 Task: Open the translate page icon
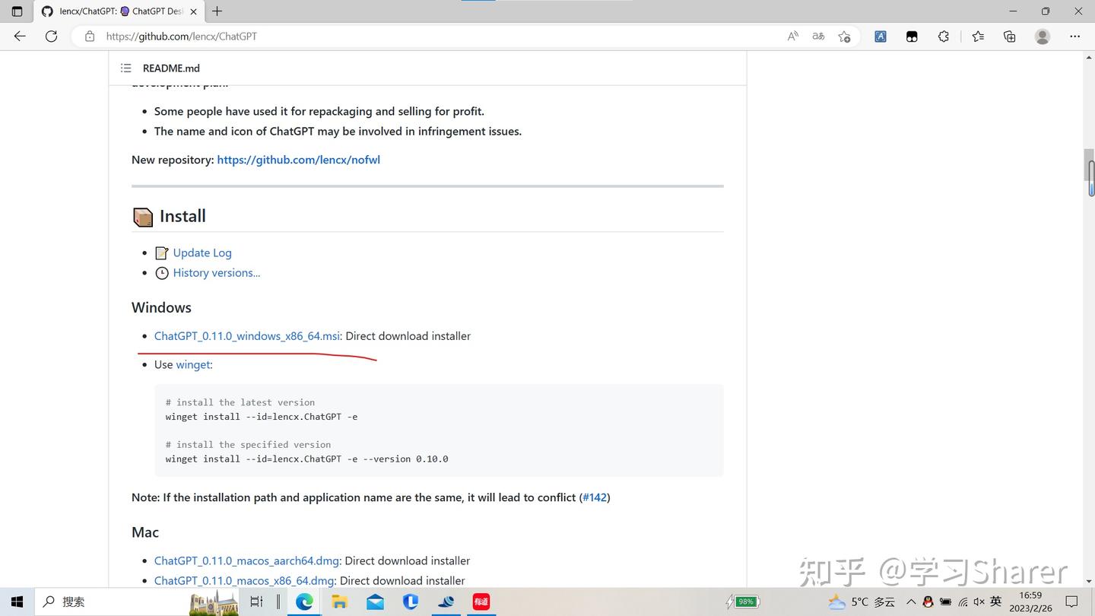coord(817,36)
